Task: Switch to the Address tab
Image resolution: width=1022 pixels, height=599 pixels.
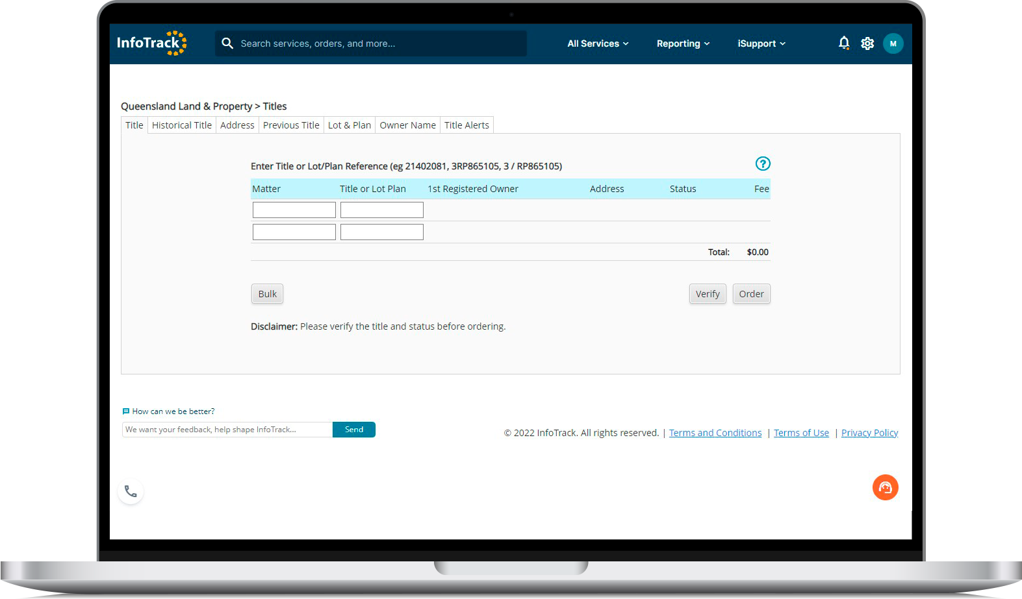Action: coord(237,125)
